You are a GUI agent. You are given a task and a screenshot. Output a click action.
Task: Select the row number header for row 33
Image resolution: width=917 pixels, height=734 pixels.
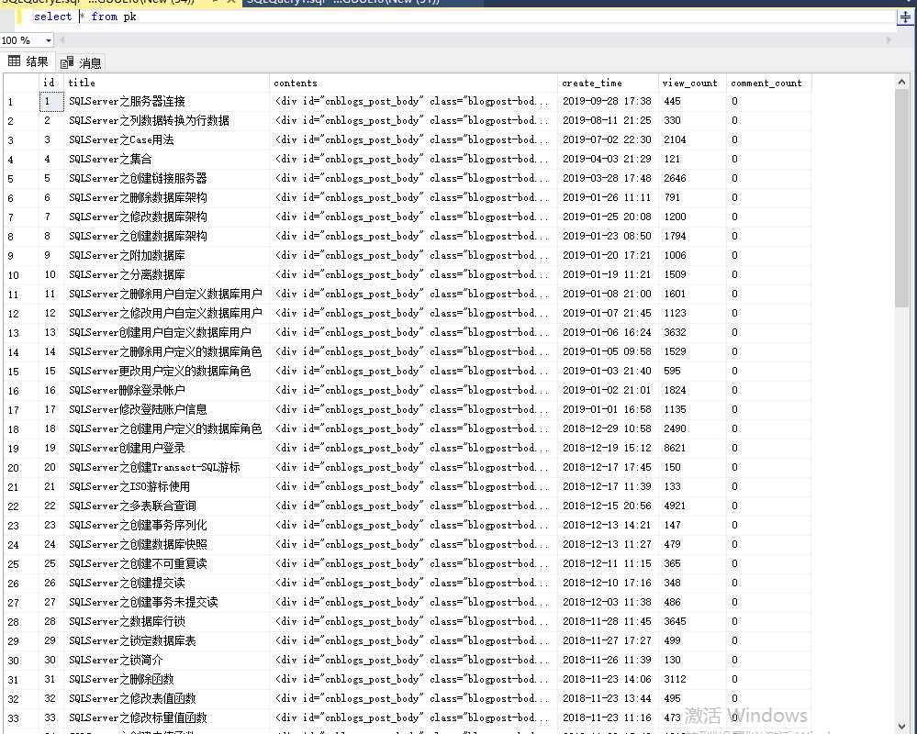coord(22,718)
